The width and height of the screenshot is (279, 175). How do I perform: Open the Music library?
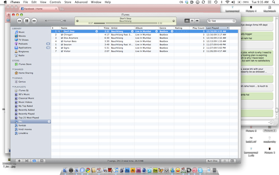22,32
